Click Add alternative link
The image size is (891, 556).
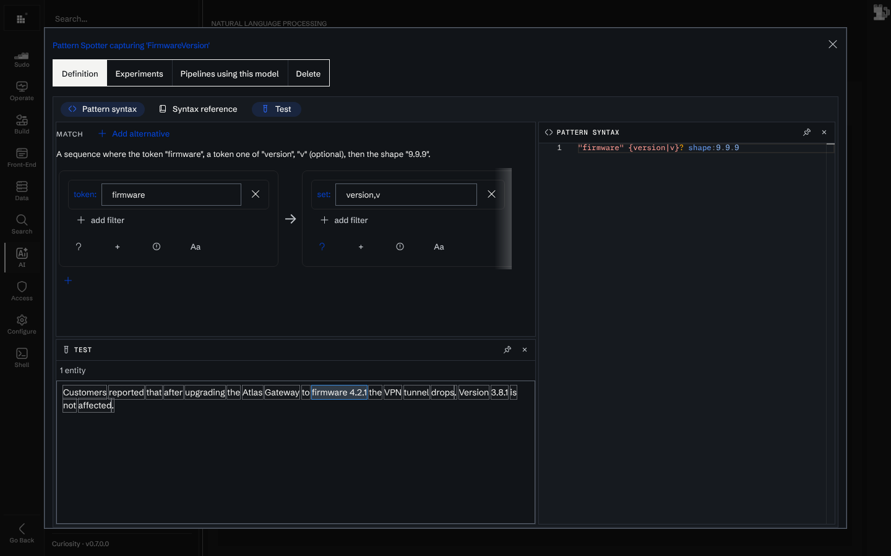(x=134, y=133)
